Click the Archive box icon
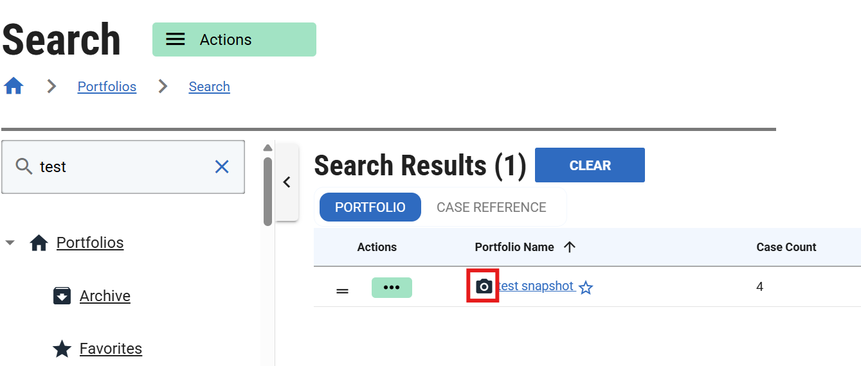Viewport: 861px width, 366px height. 62,296
